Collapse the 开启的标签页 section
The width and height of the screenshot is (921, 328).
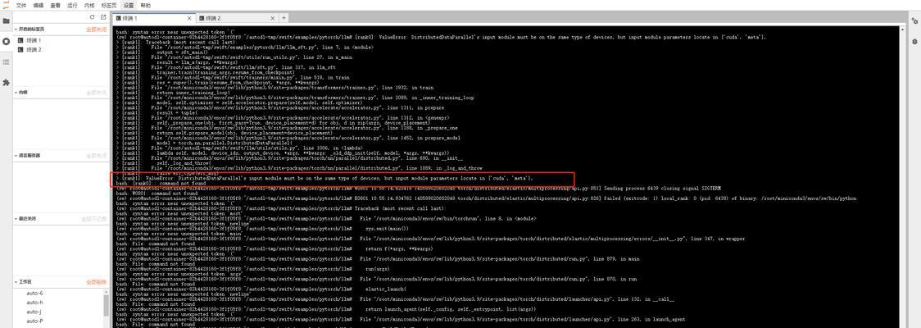pyautogui.click(x=29, y=29)
